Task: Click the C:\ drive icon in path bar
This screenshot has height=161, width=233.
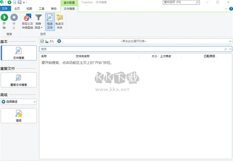Action: [x=47, y=41]
